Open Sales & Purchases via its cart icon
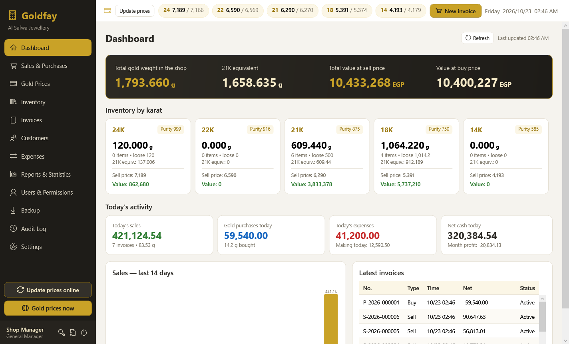 pos(14,66)
